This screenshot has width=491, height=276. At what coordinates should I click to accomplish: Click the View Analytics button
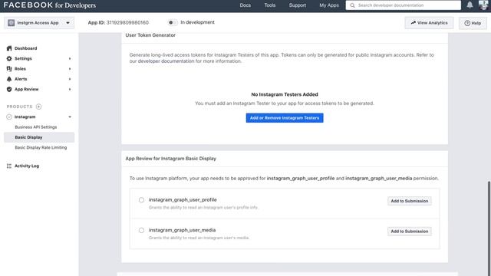[429, 23]
